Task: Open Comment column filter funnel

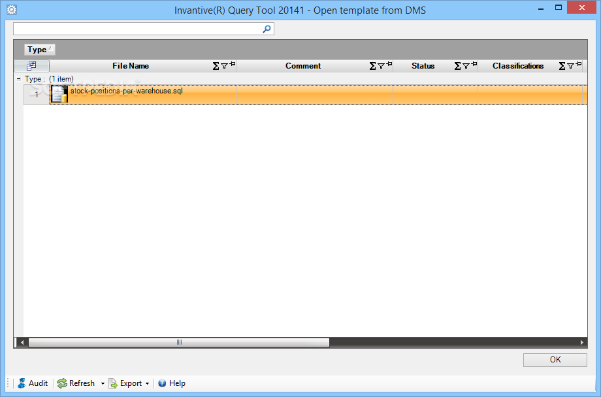Action: (381, 66)
